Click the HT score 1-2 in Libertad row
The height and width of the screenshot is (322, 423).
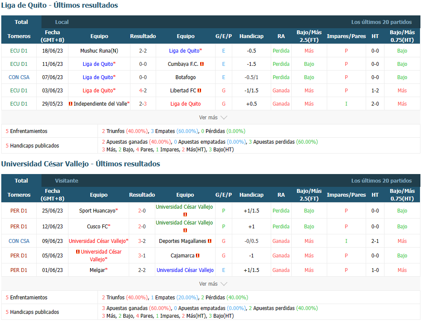coord(375,90)
